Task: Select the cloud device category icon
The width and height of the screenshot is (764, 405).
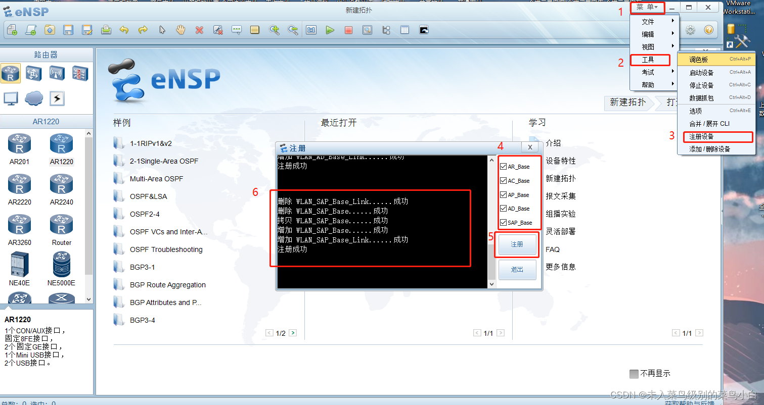Action: click(x=34, y=98)
